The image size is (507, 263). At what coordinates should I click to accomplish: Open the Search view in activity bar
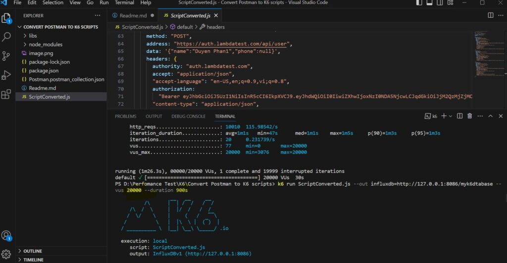click(x=7, y=37)
